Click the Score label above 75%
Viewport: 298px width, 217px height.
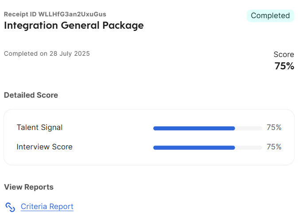coord(284,54)
